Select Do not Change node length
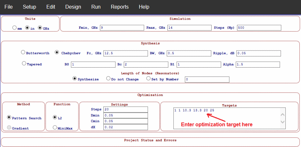The height and width of the screenshot is (147, 301). [x=108, y=78]
